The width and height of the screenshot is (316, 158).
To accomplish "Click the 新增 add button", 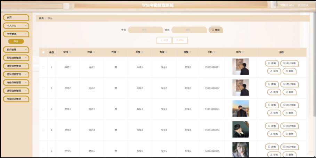I will [x=164, y=41].
